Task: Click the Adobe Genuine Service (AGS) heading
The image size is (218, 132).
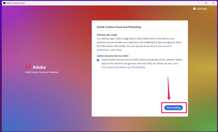Action: pos(113,56)
